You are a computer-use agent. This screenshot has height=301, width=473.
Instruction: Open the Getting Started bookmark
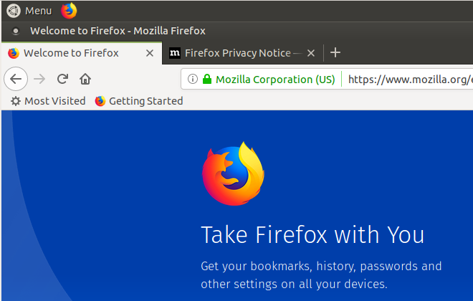click(139, 101)
